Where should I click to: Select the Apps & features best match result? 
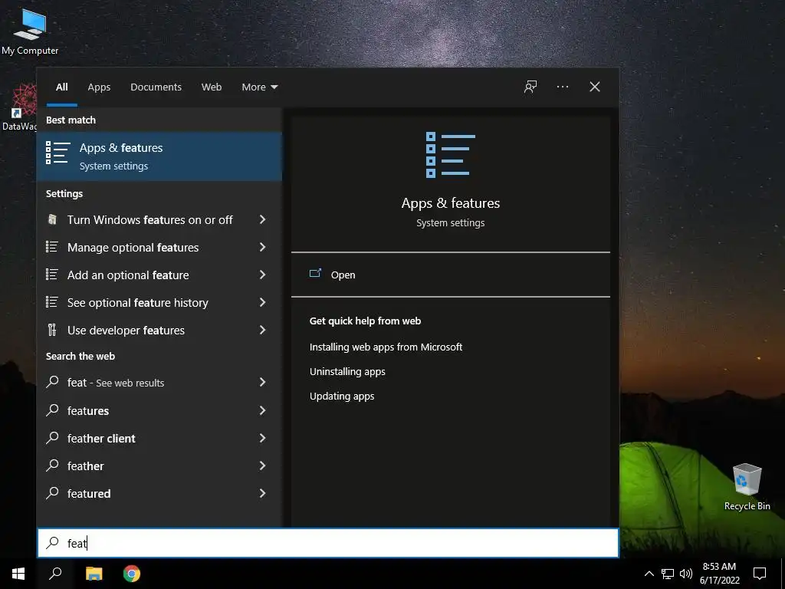(159, 156)
